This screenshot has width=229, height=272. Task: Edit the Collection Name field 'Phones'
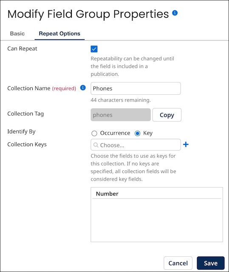[x=136, y=88]
